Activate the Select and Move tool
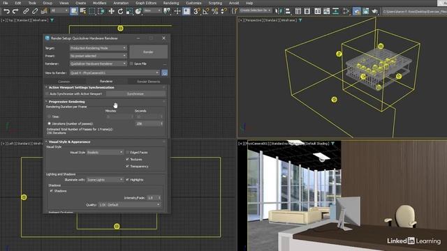447x251 pixels. point(111,11)
